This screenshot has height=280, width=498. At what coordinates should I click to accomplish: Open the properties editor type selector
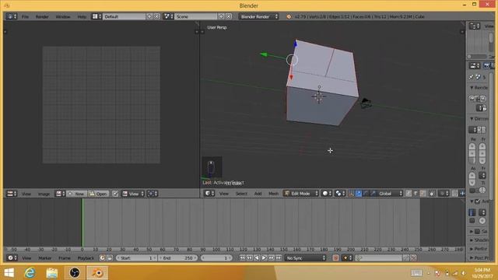point(474,65)
